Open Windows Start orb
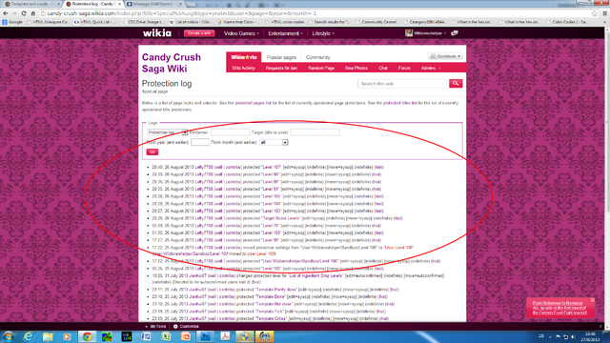Viewport: 610px width, 343px height. tap(8, 336)
